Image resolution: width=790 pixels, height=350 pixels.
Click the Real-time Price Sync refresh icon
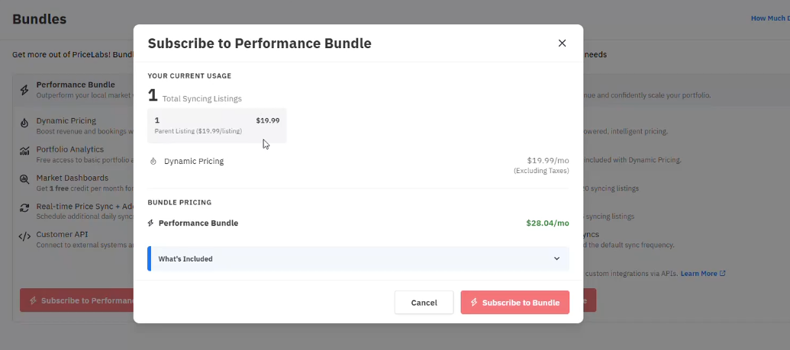point(24,208)
